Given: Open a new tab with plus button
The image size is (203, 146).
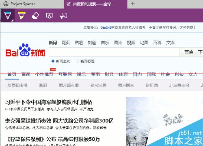Looking at the screenshot, I should coord(133,4).
